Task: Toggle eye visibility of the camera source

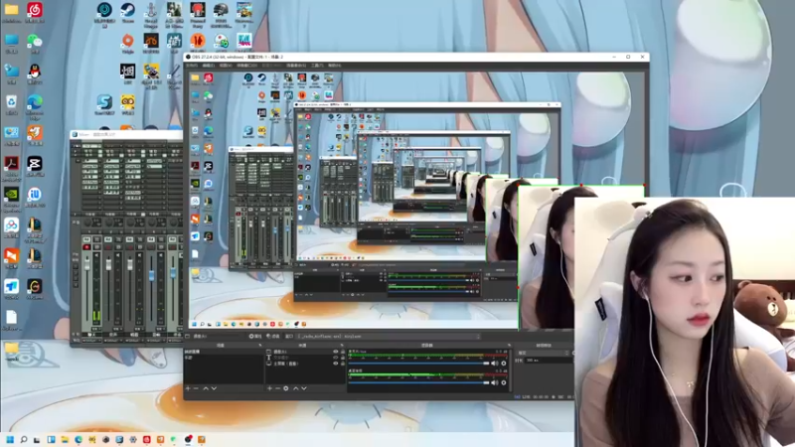Action: [335, 352]
